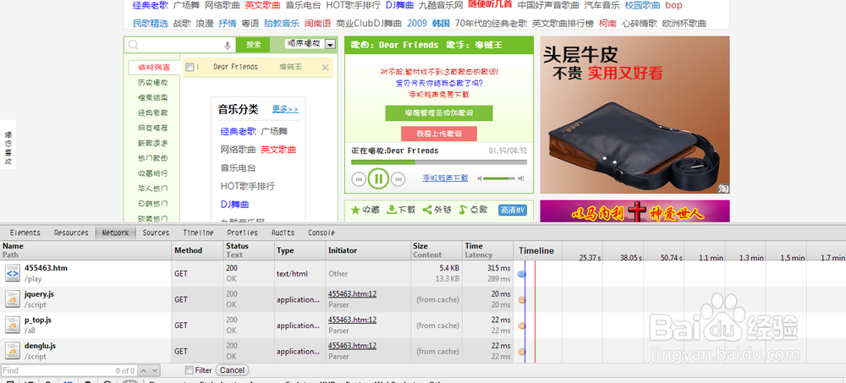The height and width of the screenshot is (383, 846).
Task: Select the 455463.htm request name
Action: (x=46, y=268)
